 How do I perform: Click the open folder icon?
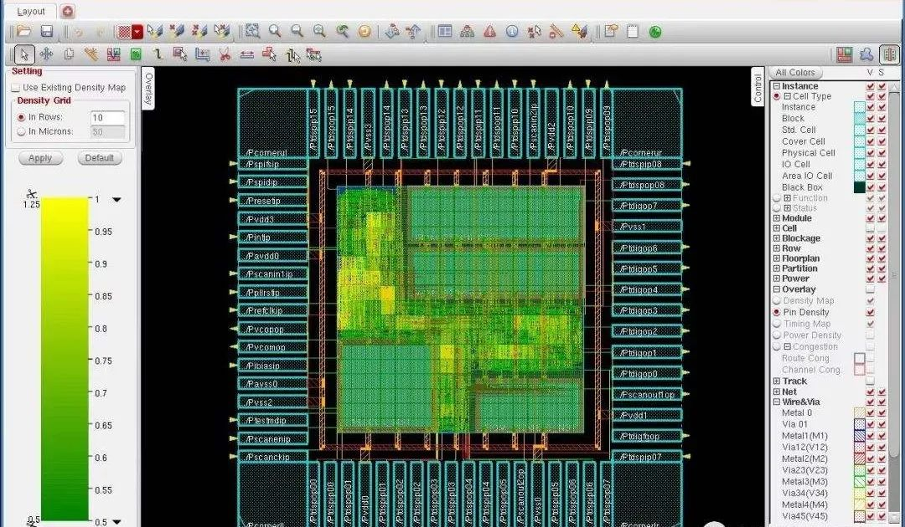[23, 31]
